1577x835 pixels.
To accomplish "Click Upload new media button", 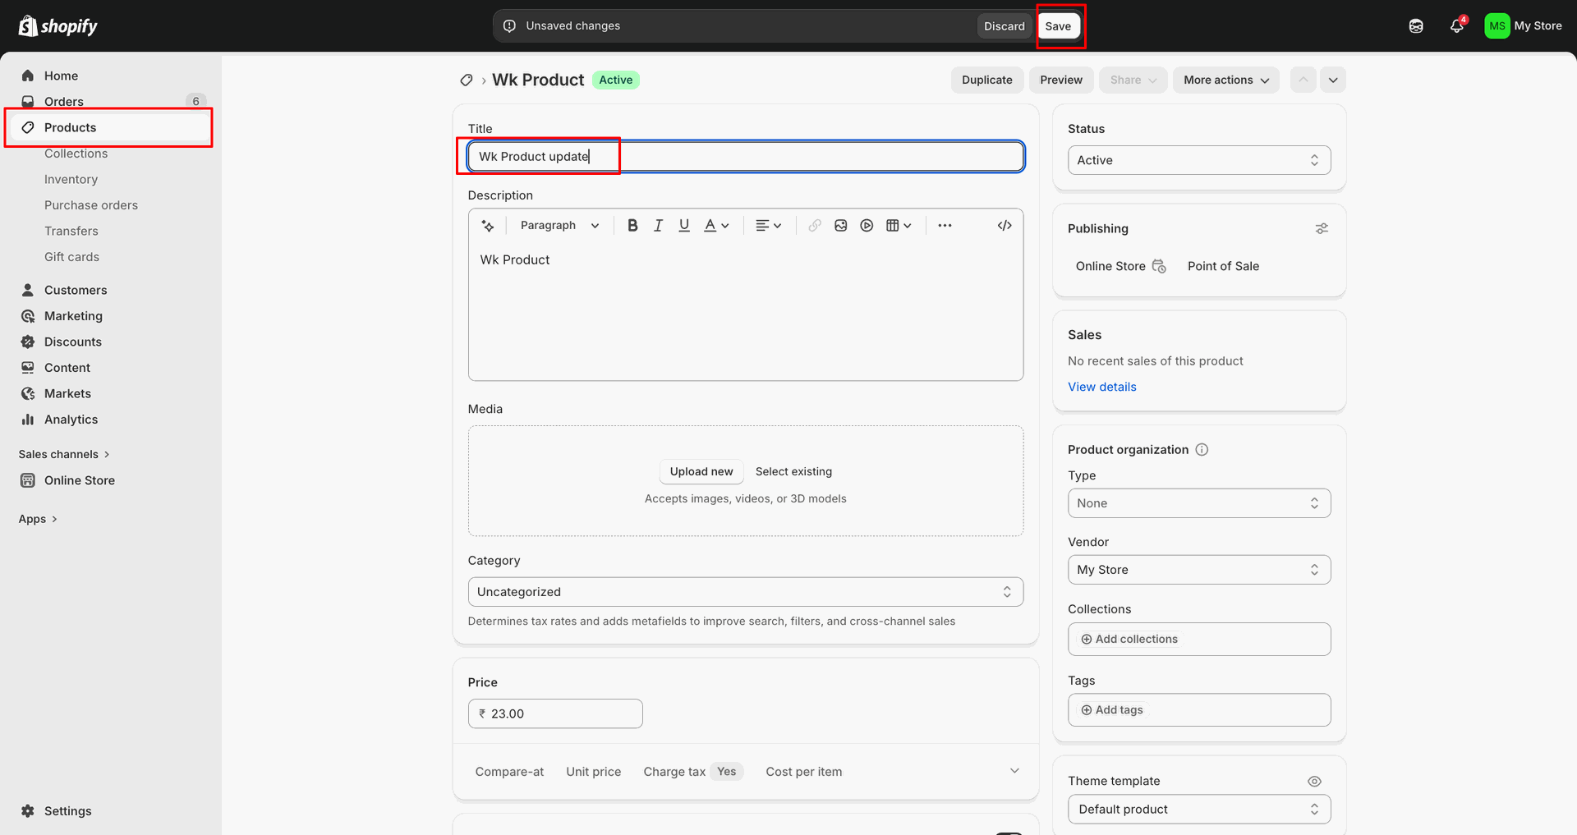I will 701,471.
